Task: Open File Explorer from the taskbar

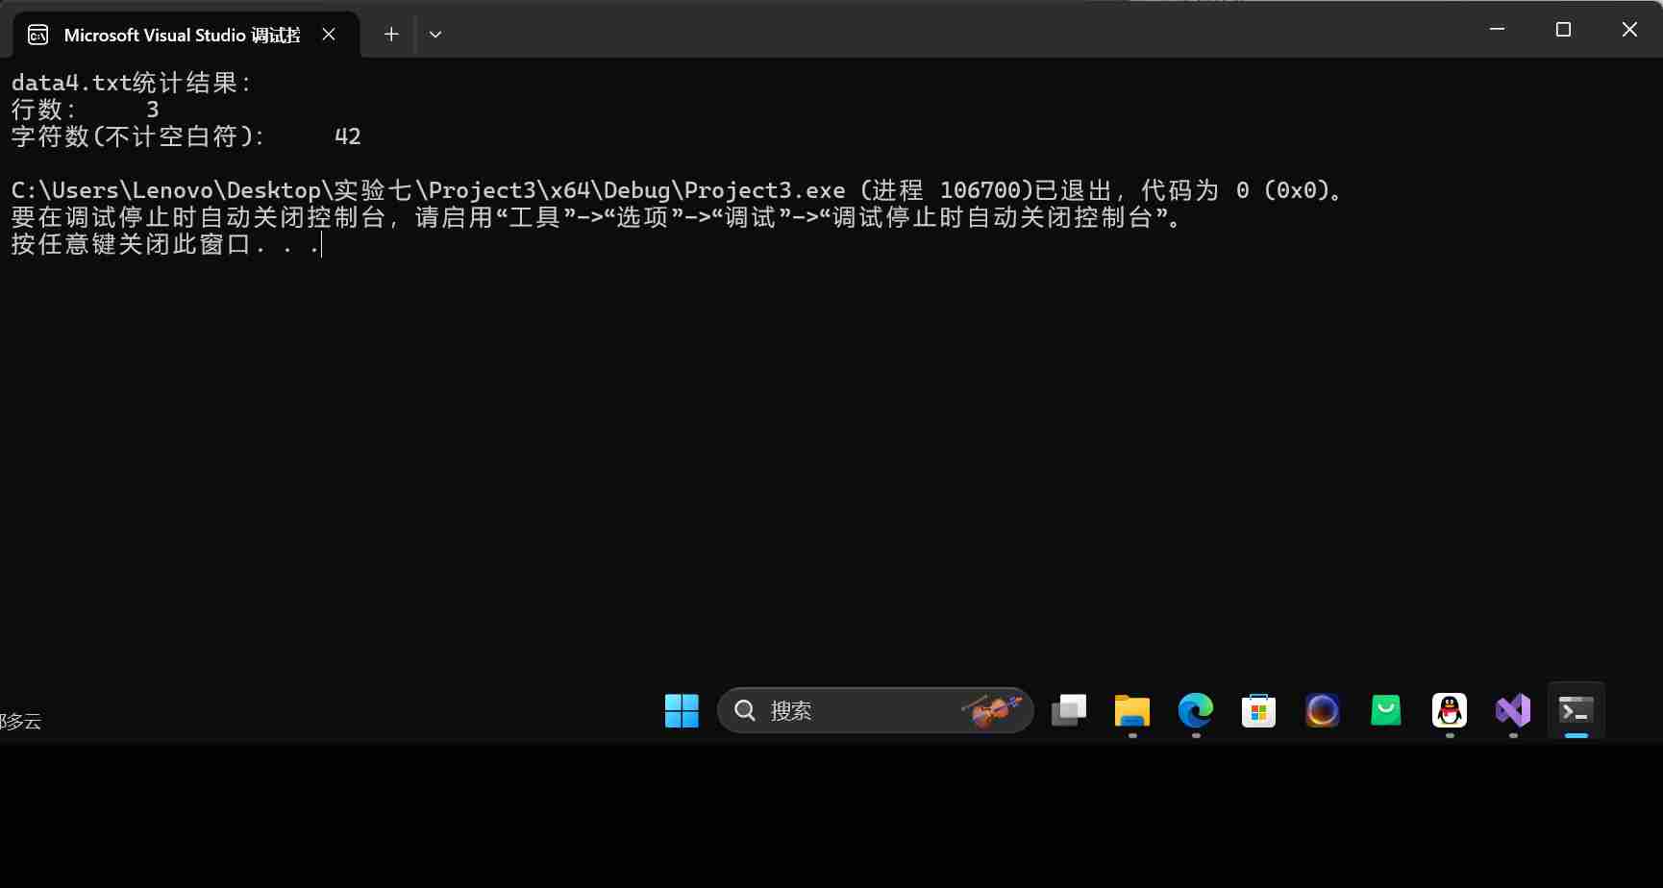Action: click(x=1130, y=711)
